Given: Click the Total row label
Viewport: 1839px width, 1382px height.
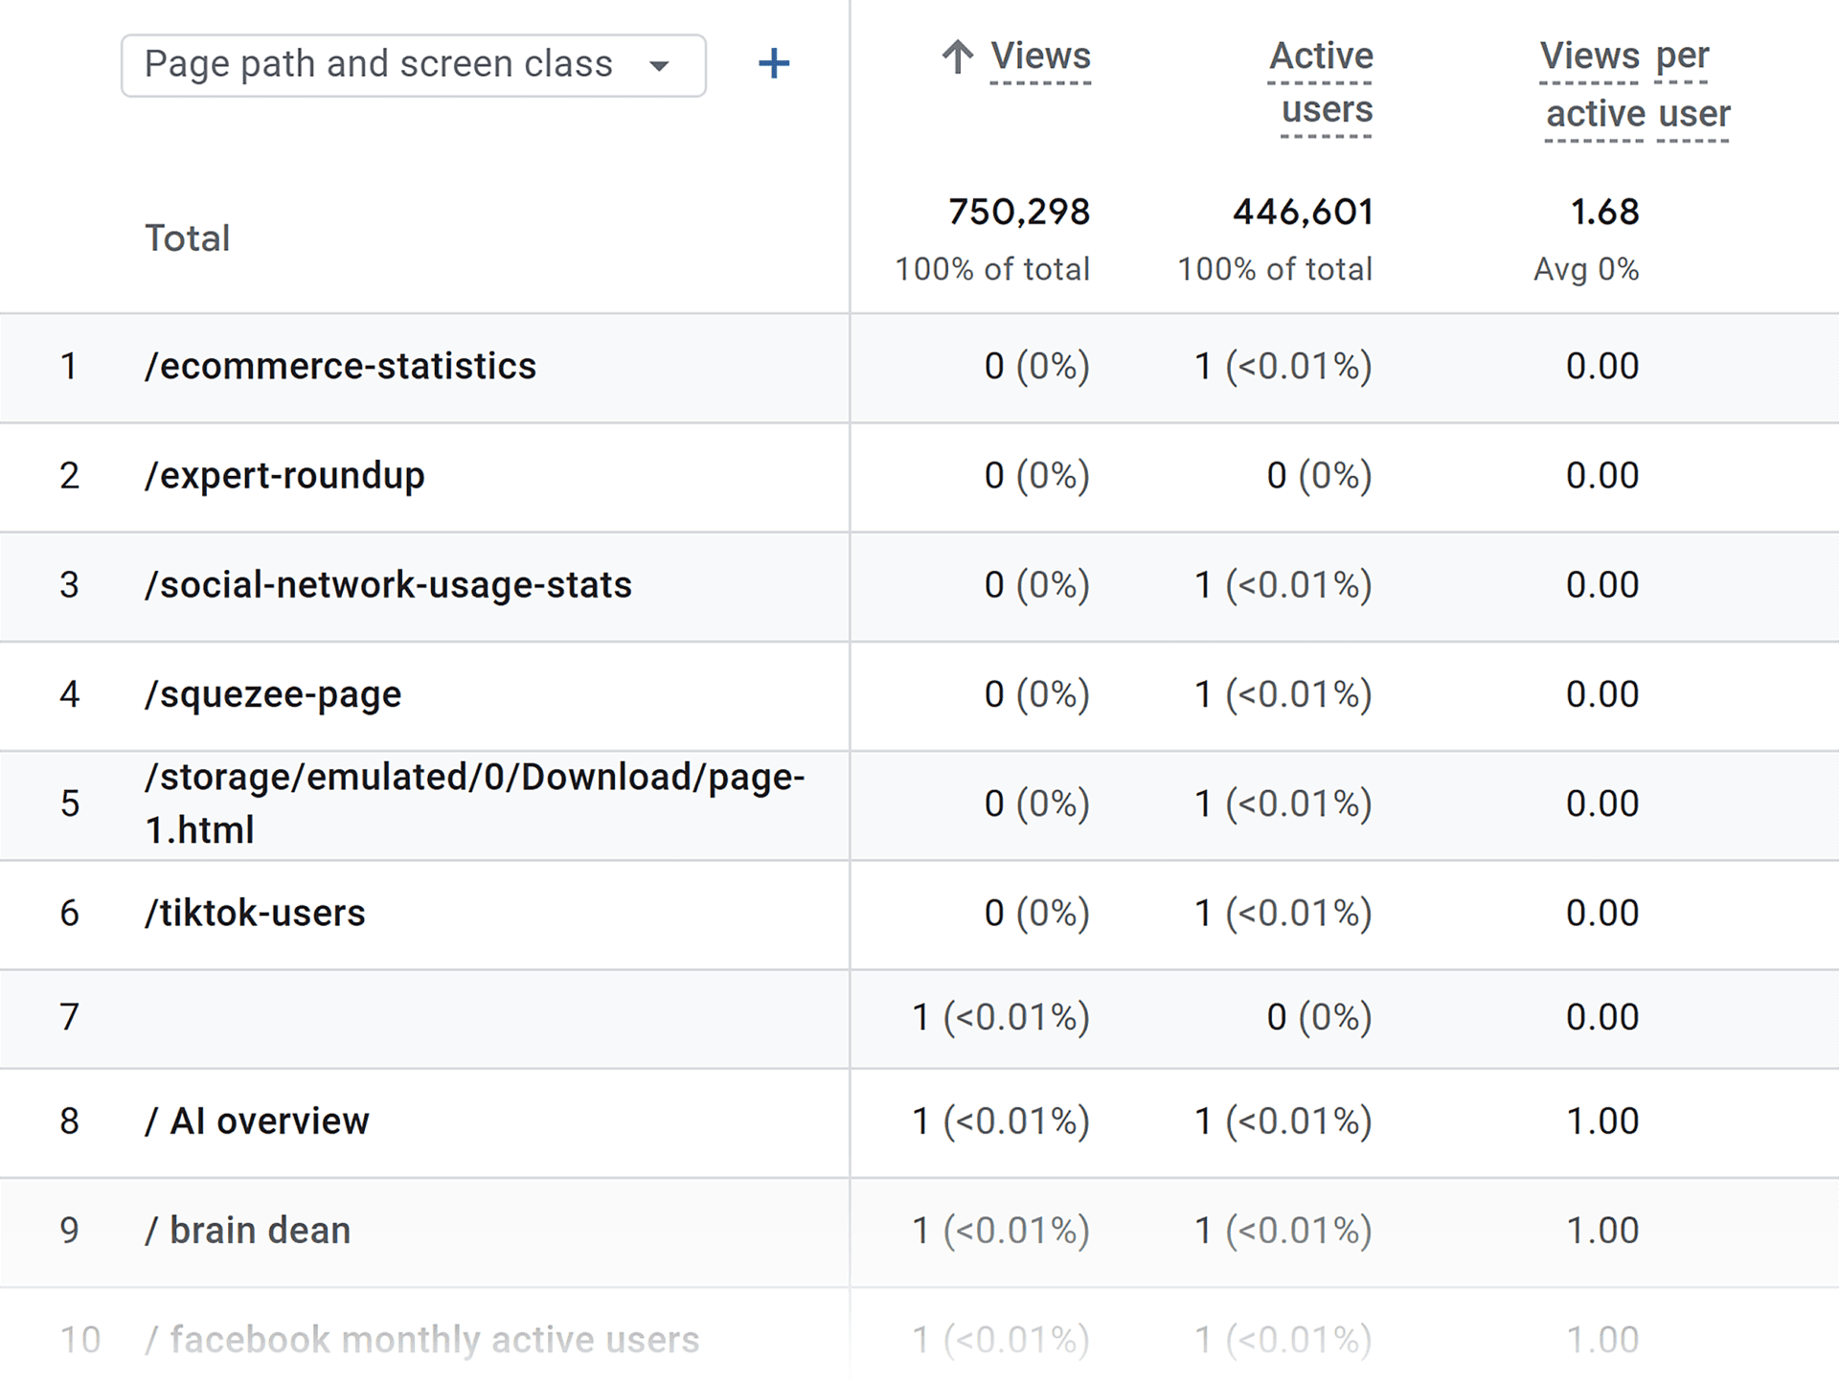Looking at the screenshot, I should coord(188,238).
